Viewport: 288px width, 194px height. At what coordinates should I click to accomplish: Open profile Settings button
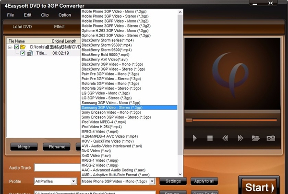coord(173,182)
